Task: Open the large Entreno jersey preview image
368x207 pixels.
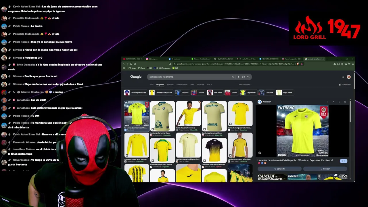Action: point(302,131)
